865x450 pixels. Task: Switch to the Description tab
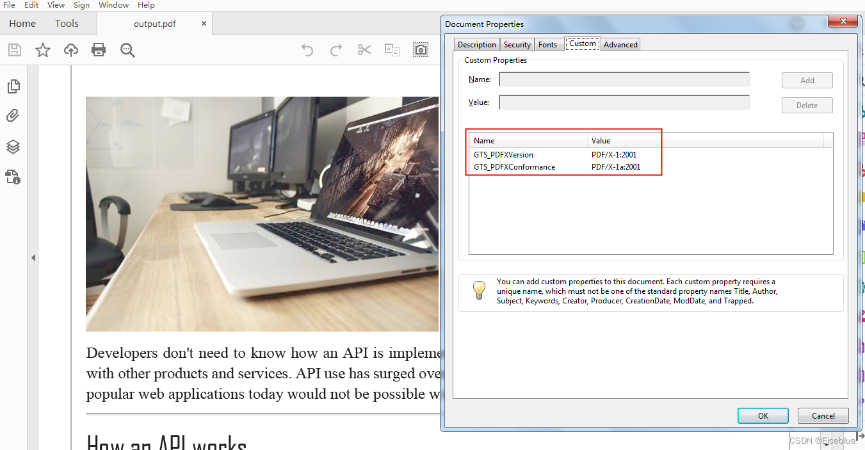[x=476, y=45]
